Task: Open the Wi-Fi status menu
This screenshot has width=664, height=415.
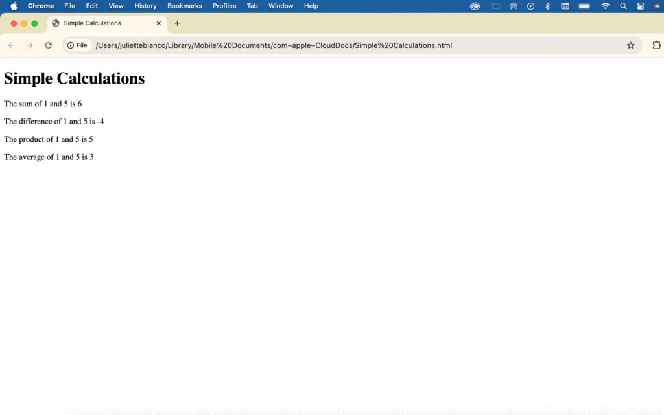Action: coord(606,6)
